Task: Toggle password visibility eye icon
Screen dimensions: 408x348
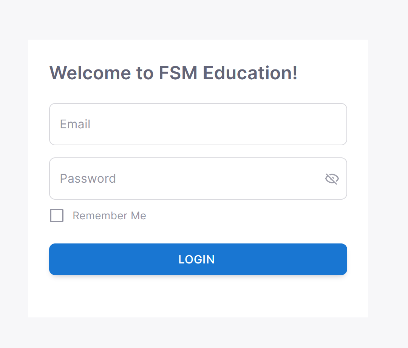Action: pos(332,179)
